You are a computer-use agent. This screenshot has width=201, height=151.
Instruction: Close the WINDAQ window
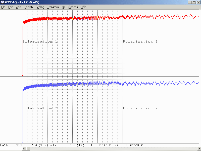tap(198, 2)
